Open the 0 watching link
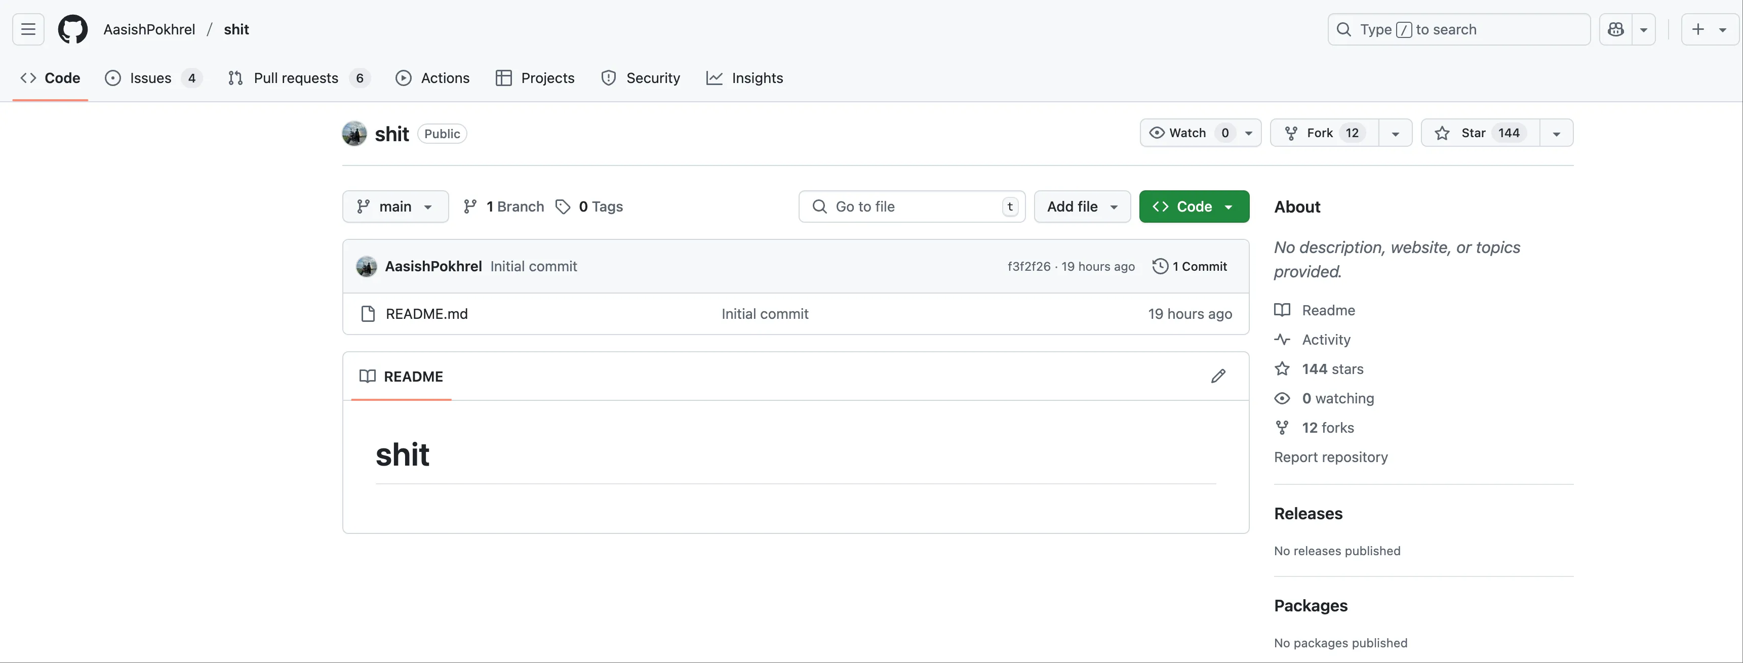This screenshot has width=1743, height=663. click(x=1324, y=398)
